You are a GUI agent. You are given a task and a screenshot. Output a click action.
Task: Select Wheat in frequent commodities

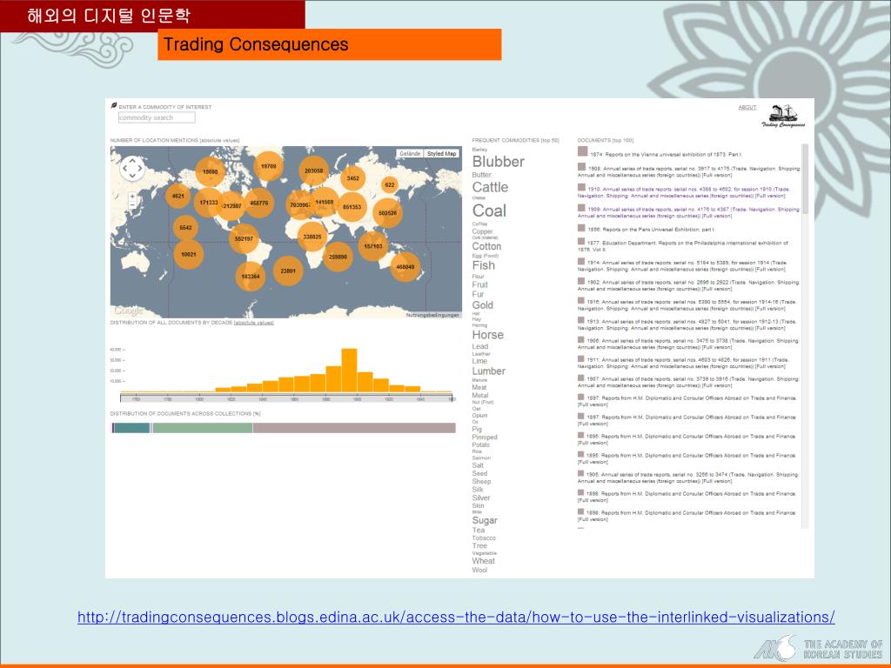pos(483,561)
